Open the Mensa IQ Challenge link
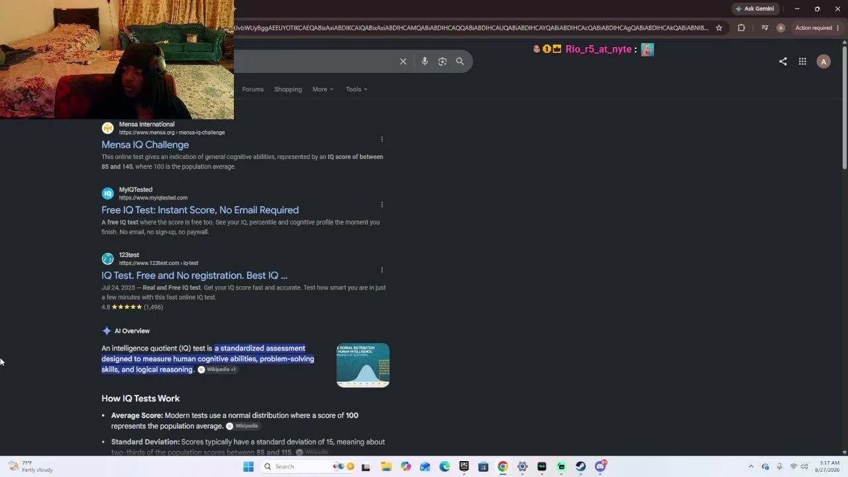Viewport: 848px width, 477px height. 145,145
